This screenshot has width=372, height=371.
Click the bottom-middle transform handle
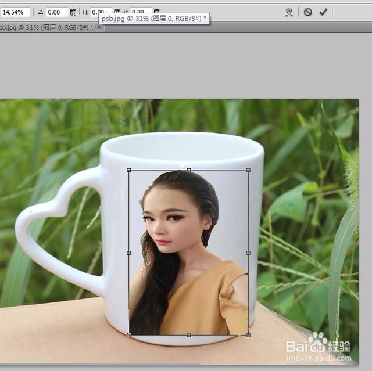pos(189,335)
